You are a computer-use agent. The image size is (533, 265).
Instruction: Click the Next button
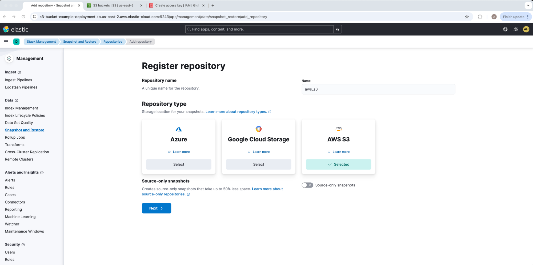(x=156, y=208)
